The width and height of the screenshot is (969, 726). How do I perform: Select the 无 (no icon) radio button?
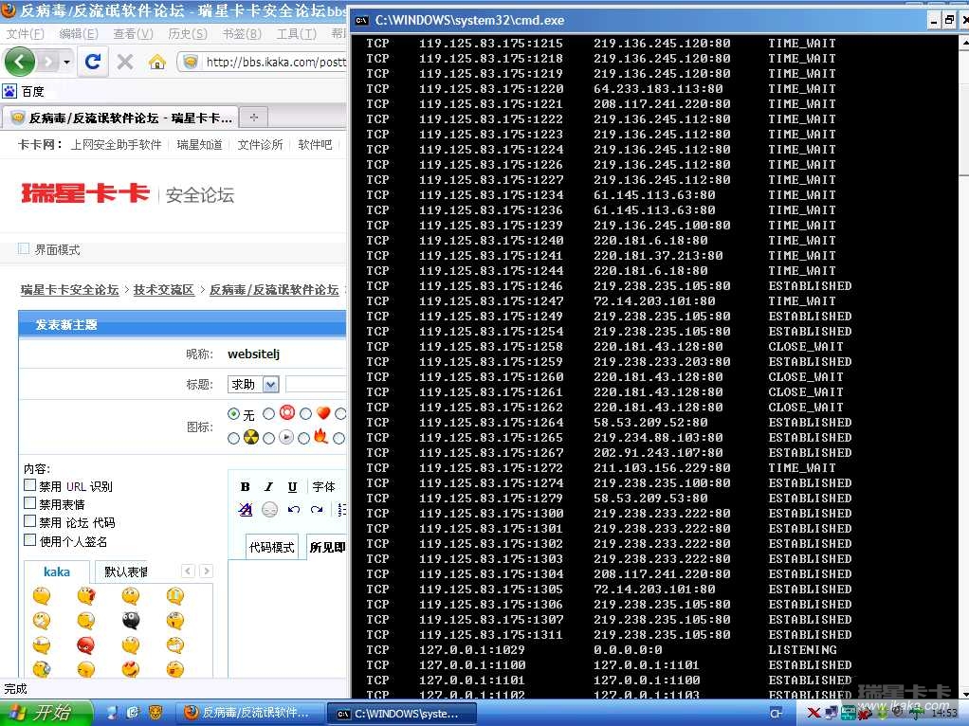click(x=233, y=414)
